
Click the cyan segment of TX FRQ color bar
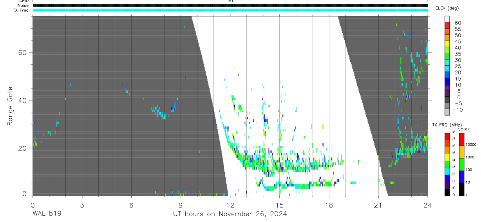pyautogui.click(x=447, y=171)
